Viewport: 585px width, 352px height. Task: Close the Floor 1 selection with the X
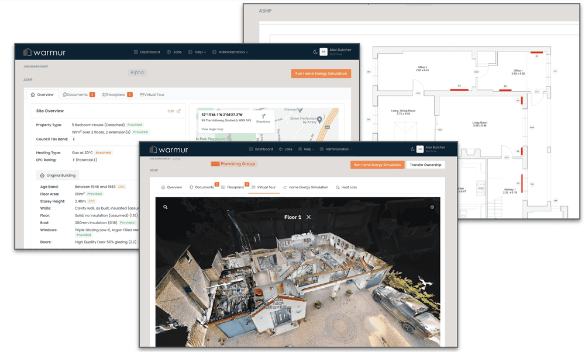pos(308,217)
